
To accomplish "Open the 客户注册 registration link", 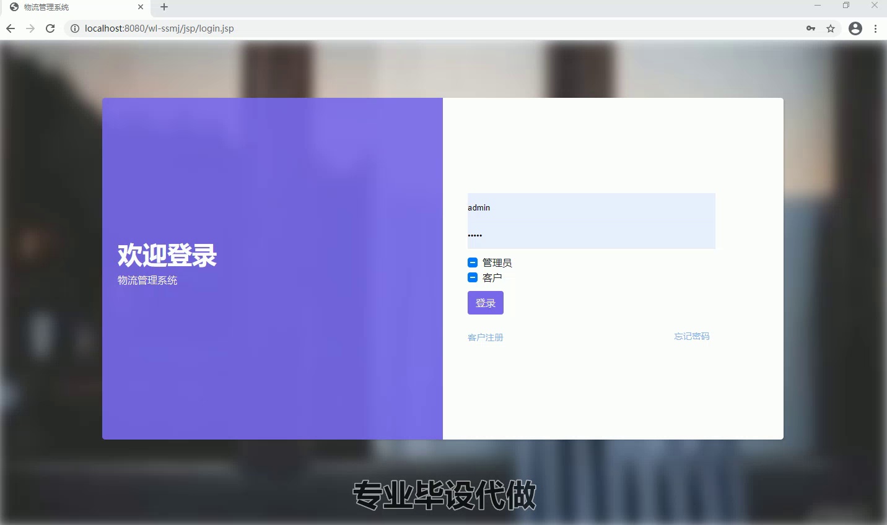I will pyautogui.click(x=485, y=337).
